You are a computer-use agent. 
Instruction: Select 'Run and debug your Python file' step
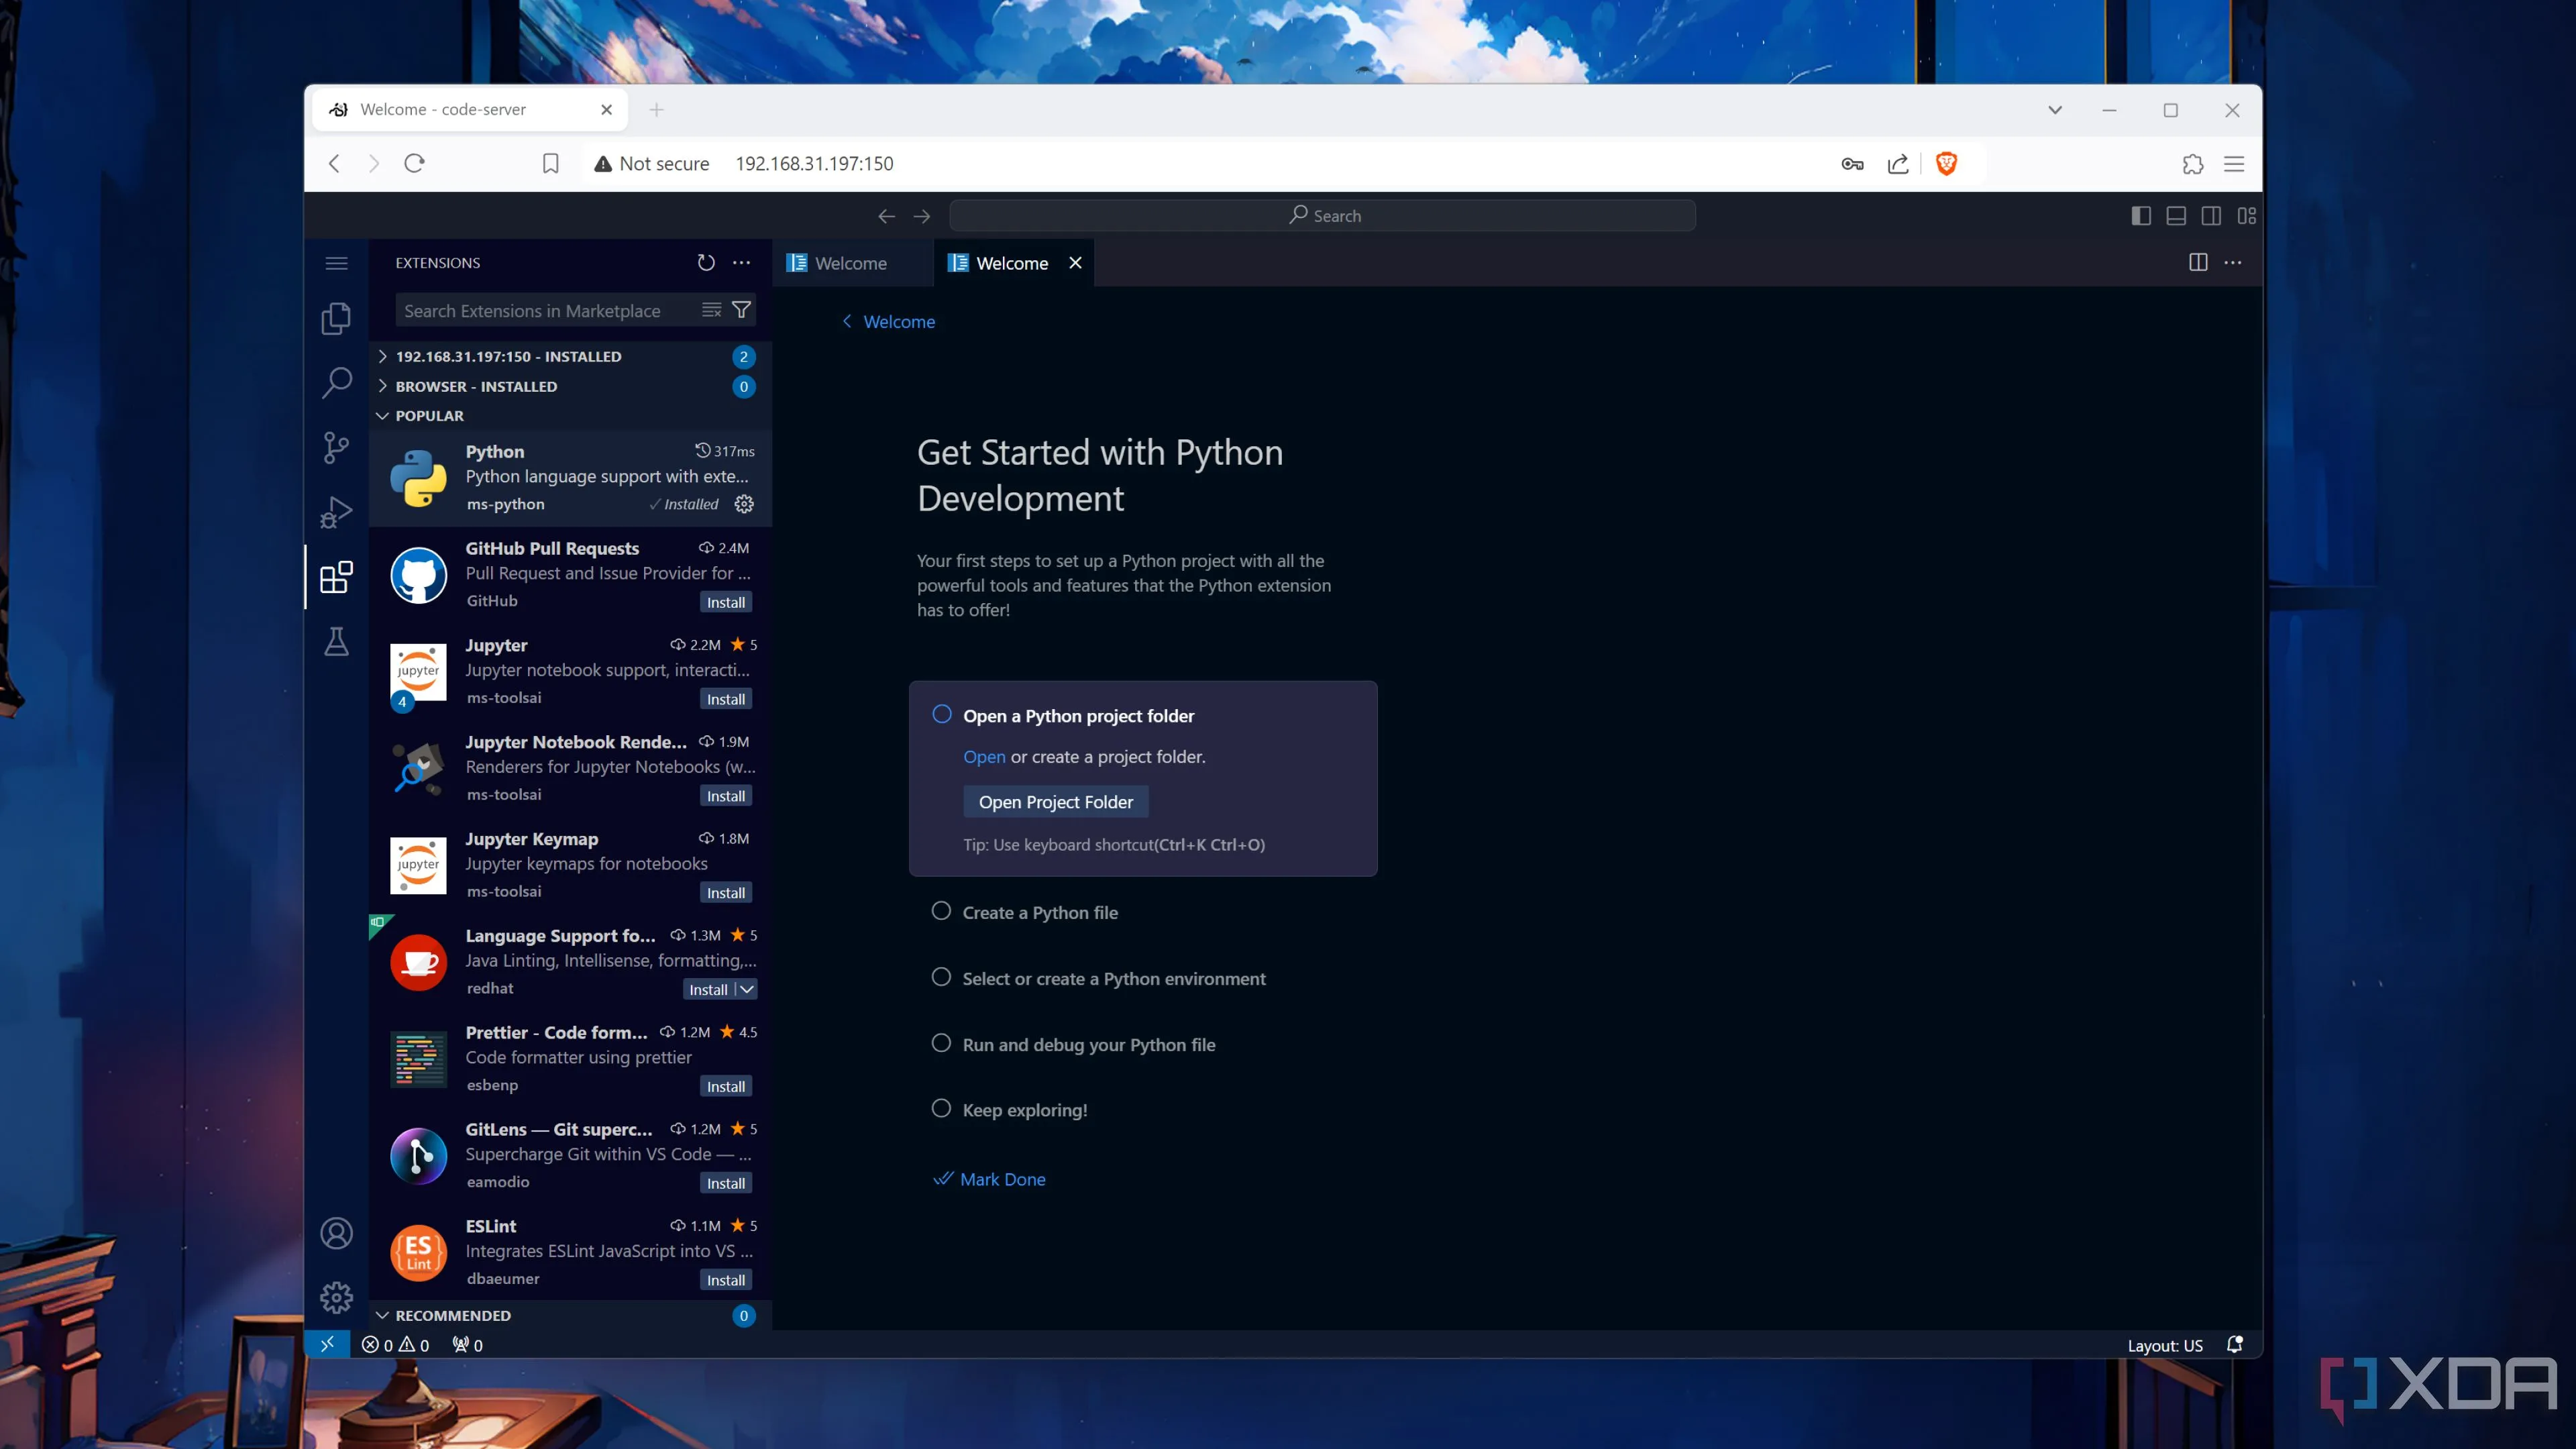click(x=1088, y=1044)
